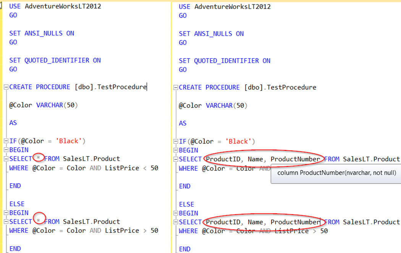Click 'ProductNumber' in the right editor's second SELECT
This screenshot has width=401, height=253.
(x=295, y=222)
